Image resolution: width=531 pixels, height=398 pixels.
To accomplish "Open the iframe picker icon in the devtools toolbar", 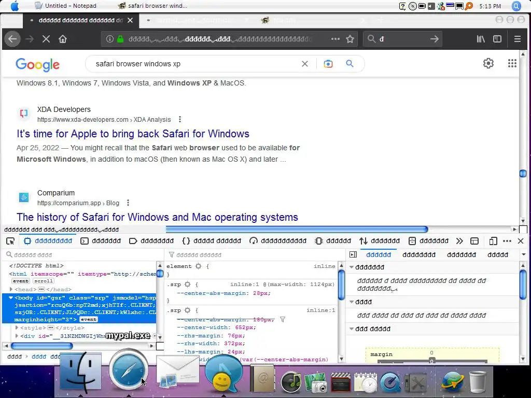I will (x=474, y=241).
